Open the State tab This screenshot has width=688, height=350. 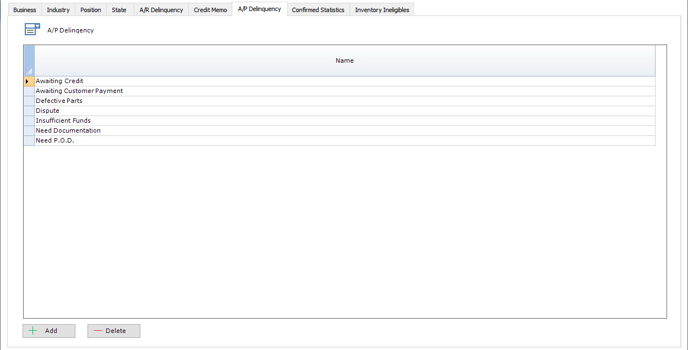coord(119,9)
